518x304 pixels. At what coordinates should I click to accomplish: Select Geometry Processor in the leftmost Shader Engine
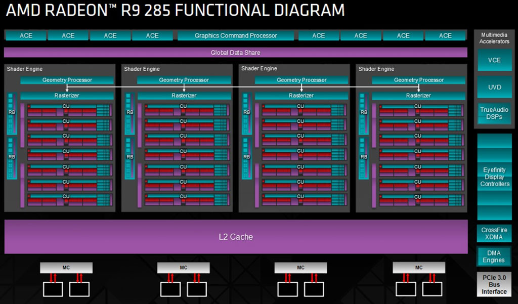[x=67, y=80]
